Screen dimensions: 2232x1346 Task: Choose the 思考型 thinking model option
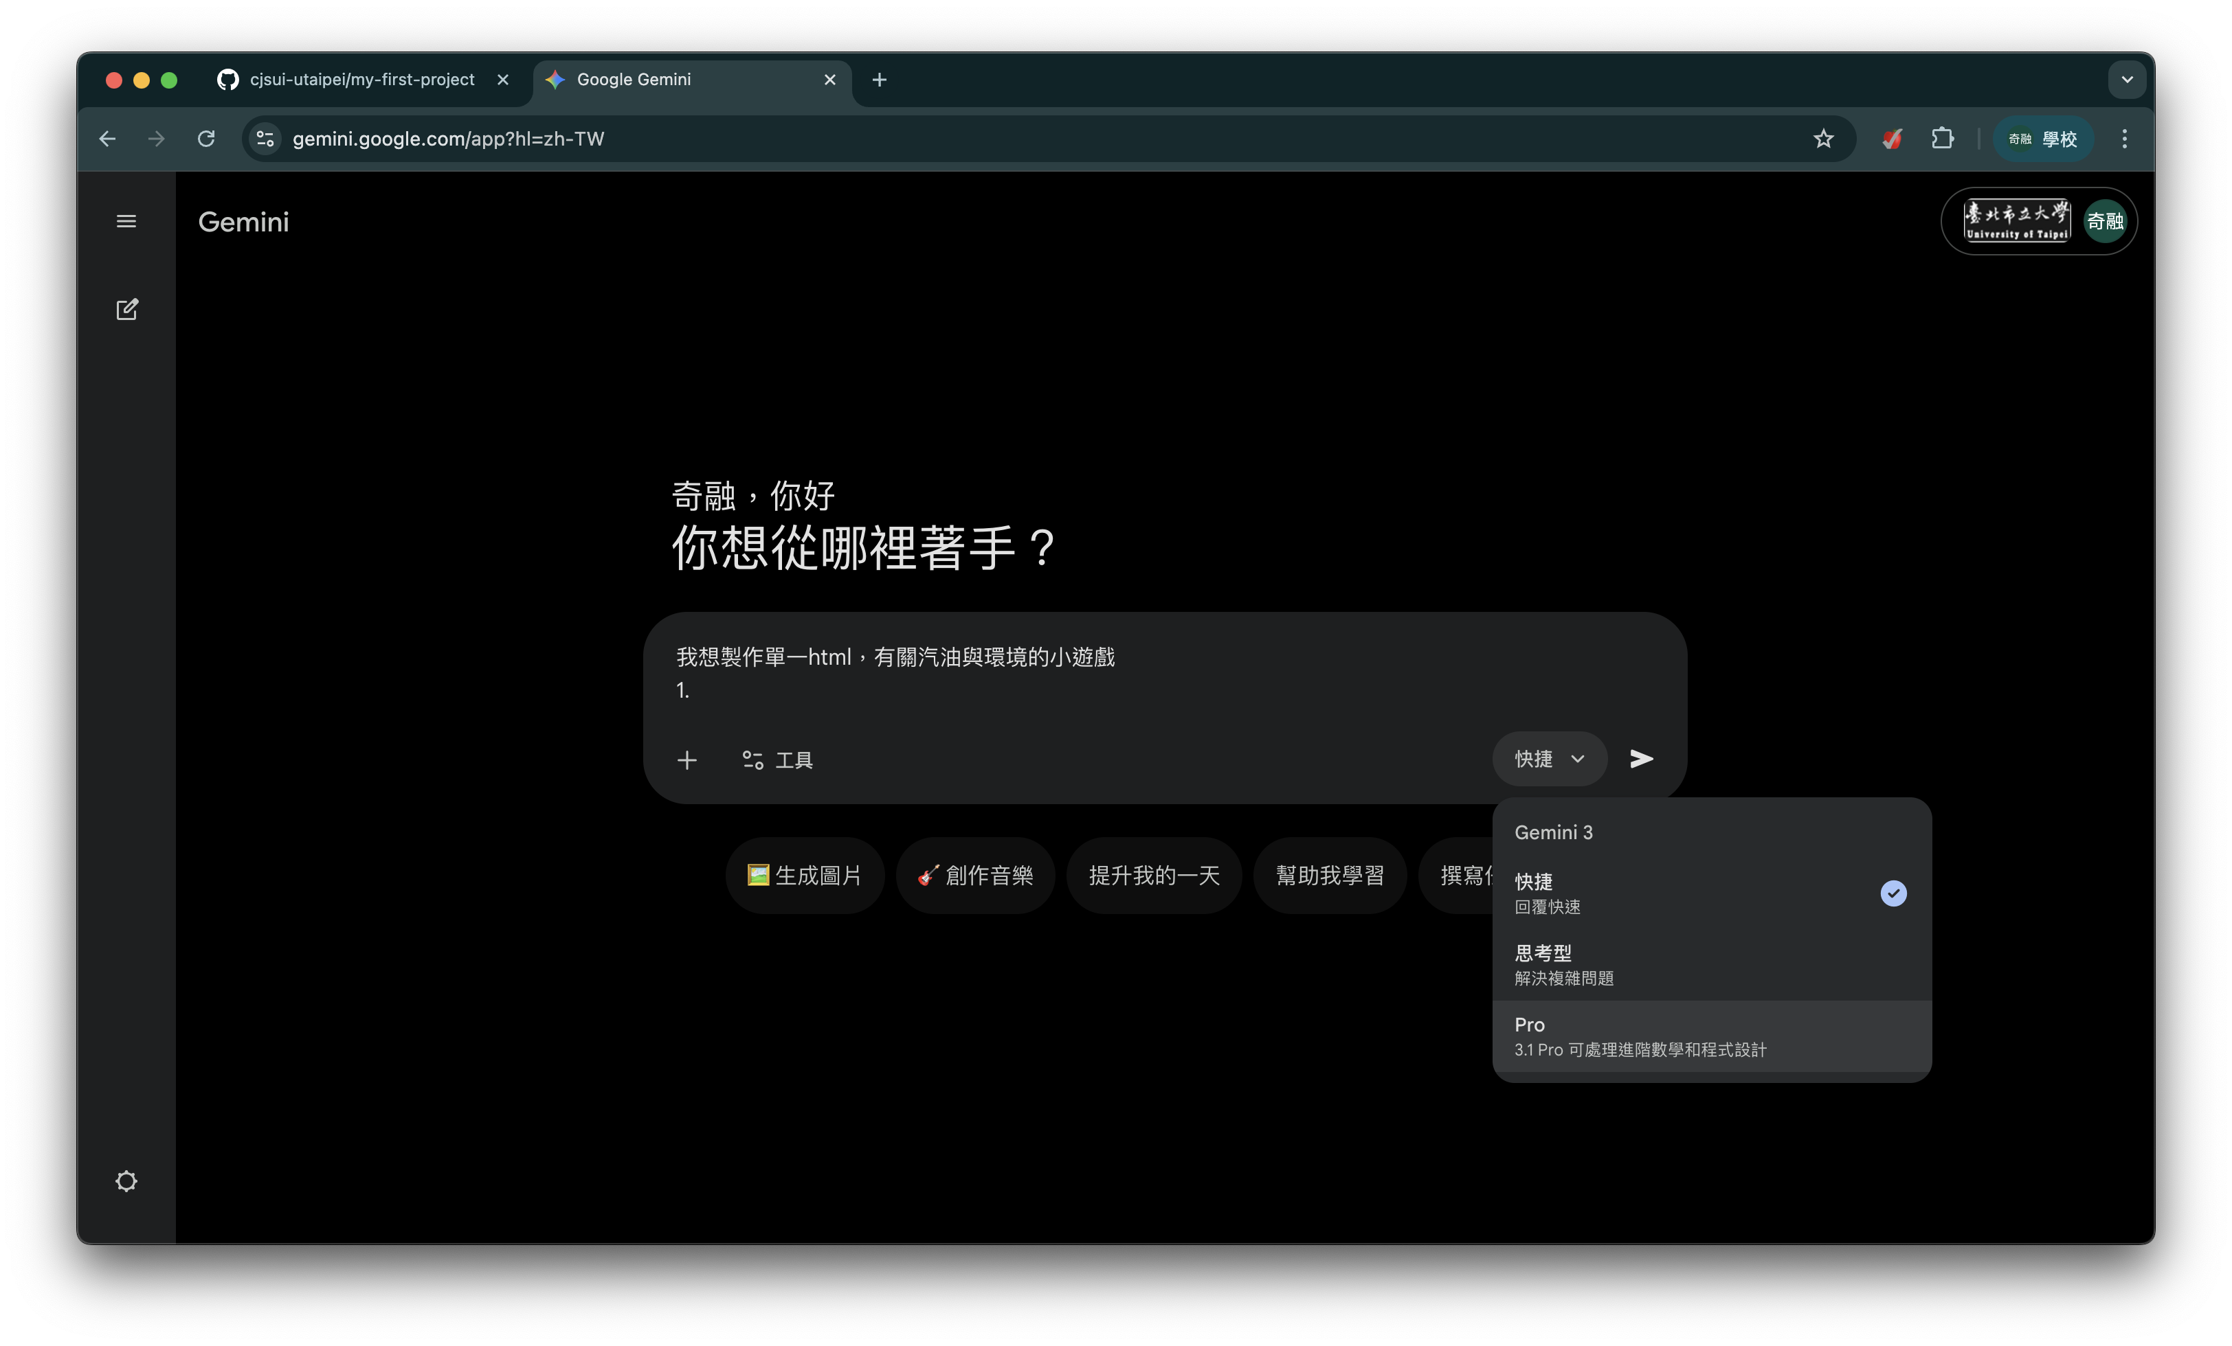tap(1711, 965)
